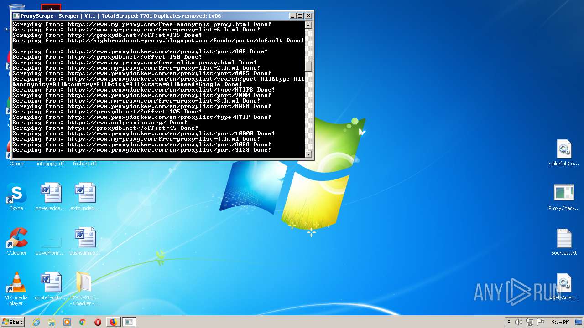Click the free-elite-proxy.html console line
The image size is (584, 328).
point(135,62)
